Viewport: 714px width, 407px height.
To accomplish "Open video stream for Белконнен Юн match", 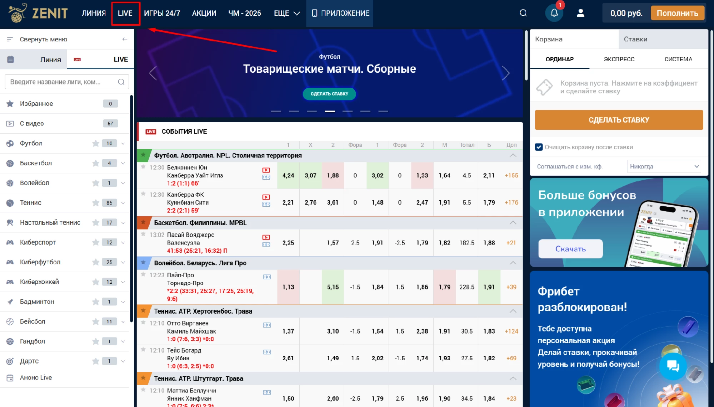I will (266, 170).
